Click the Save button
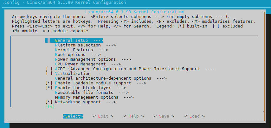The width and height of the screenshot is (271, 128). click(164, 116)
